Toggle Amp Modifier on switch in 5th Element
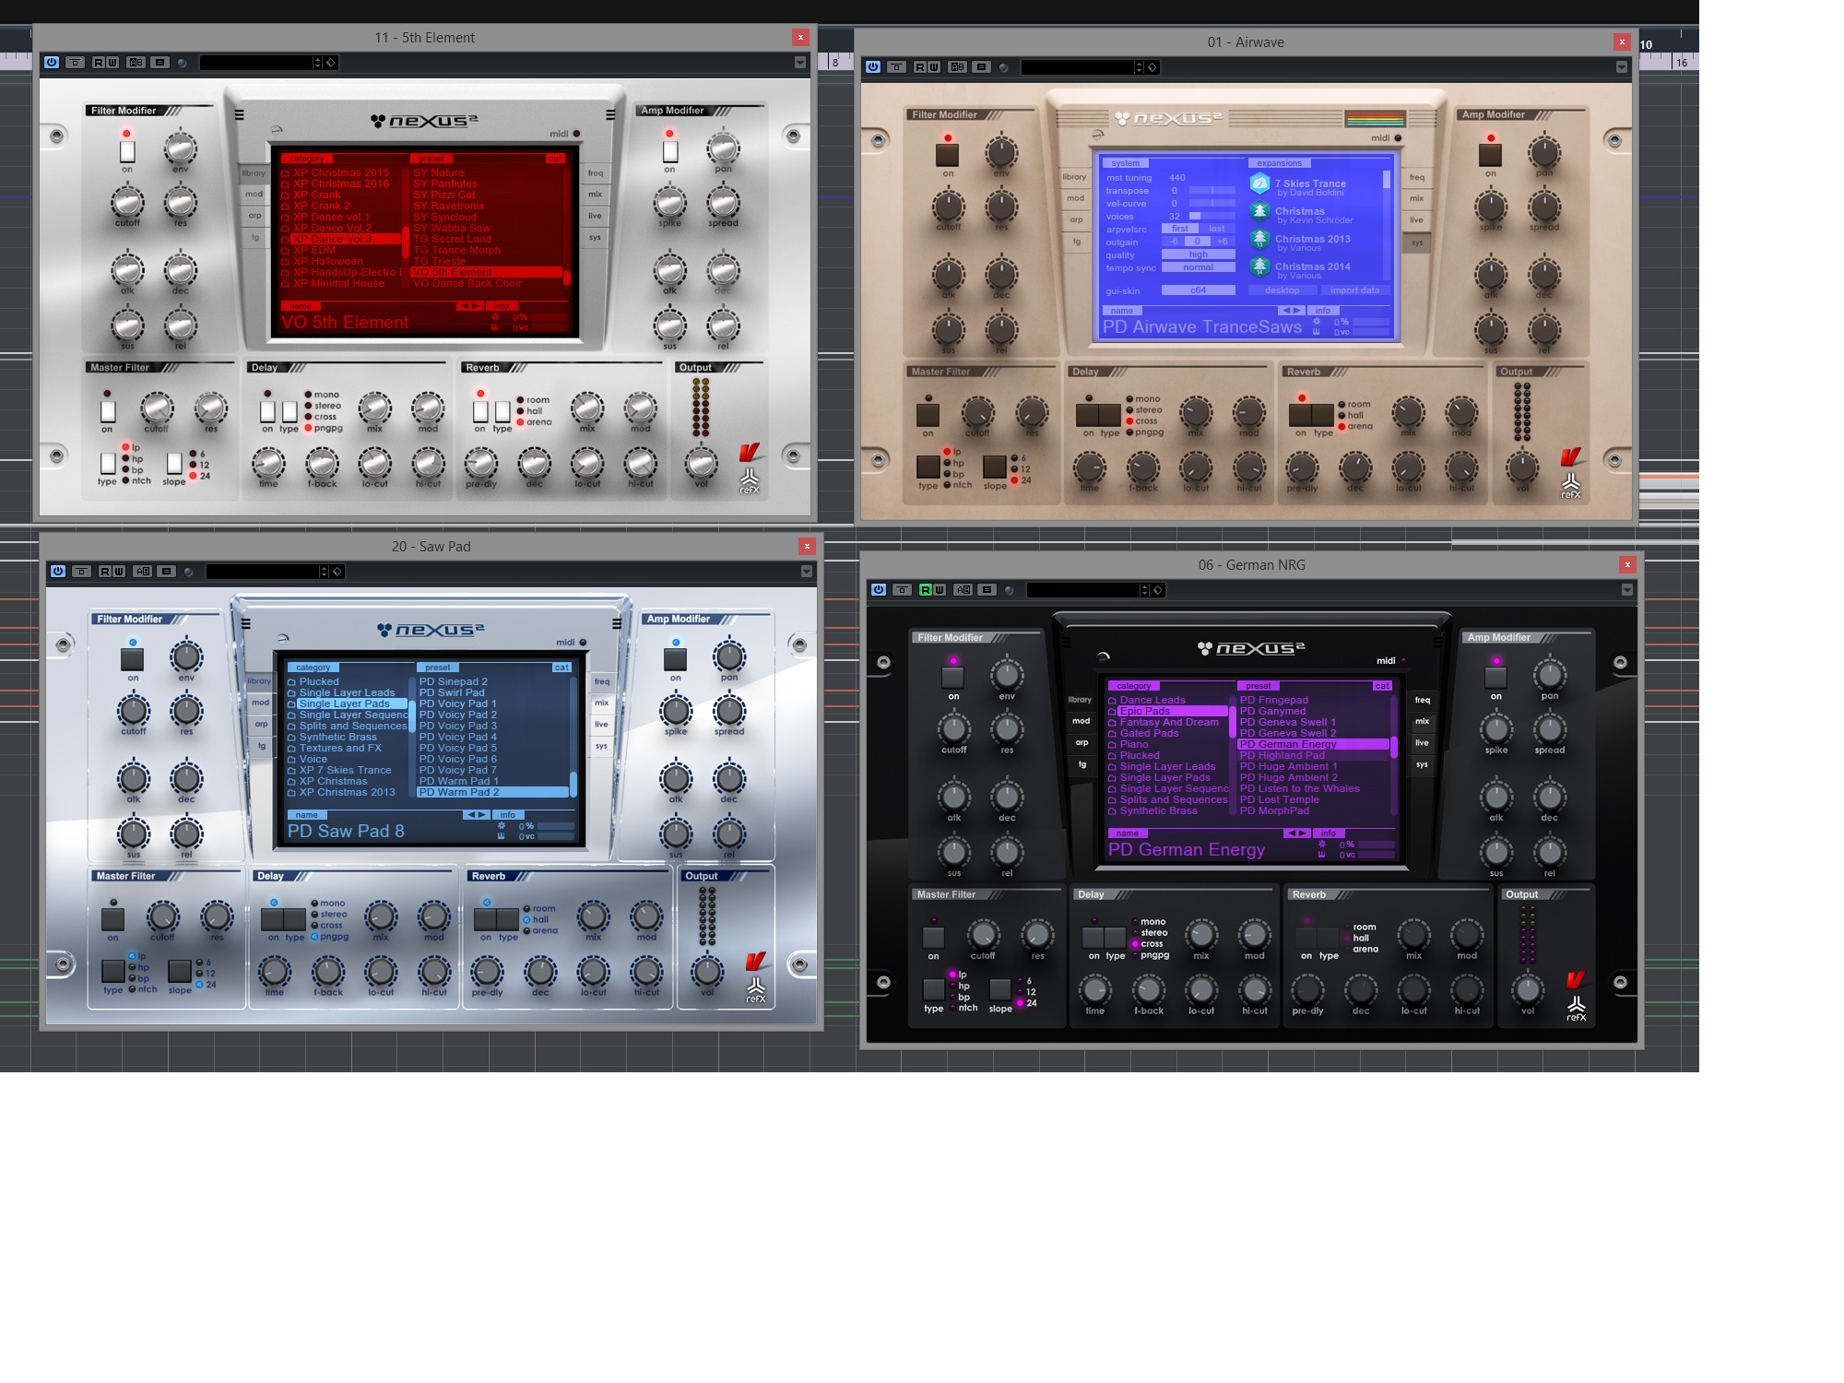 coord(670,151)
